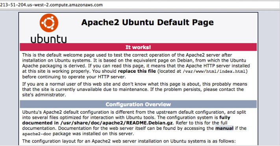Click the bold word "fully"
The width and height of the screenshot is (280, 146).
[225, 118]
